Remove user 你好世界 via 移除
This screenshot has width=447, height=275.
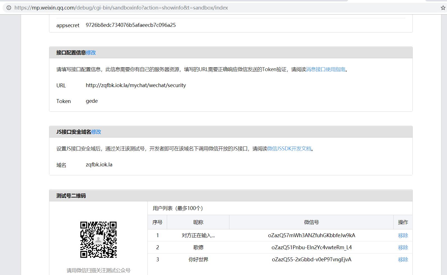403,260
